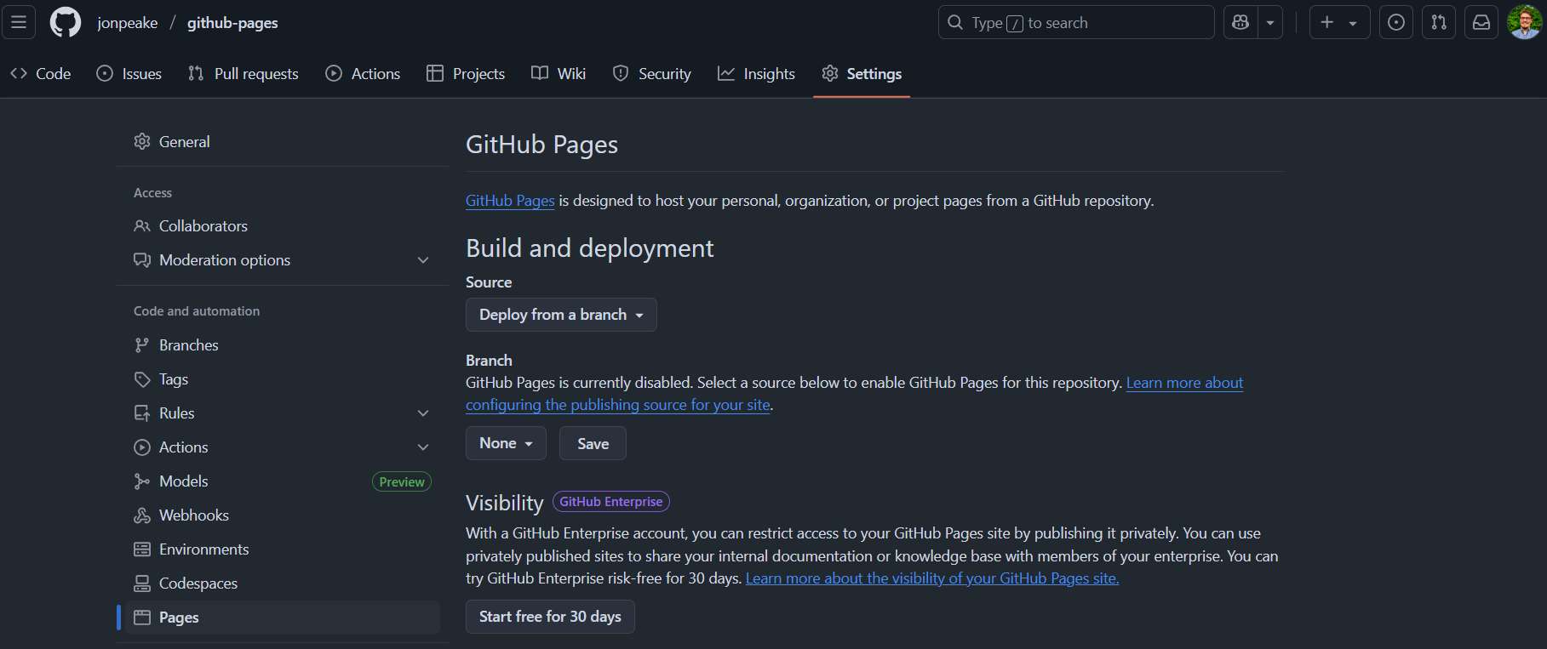Switch to Insights tab
Screen dimensions: 1547x649
[756, 74]
